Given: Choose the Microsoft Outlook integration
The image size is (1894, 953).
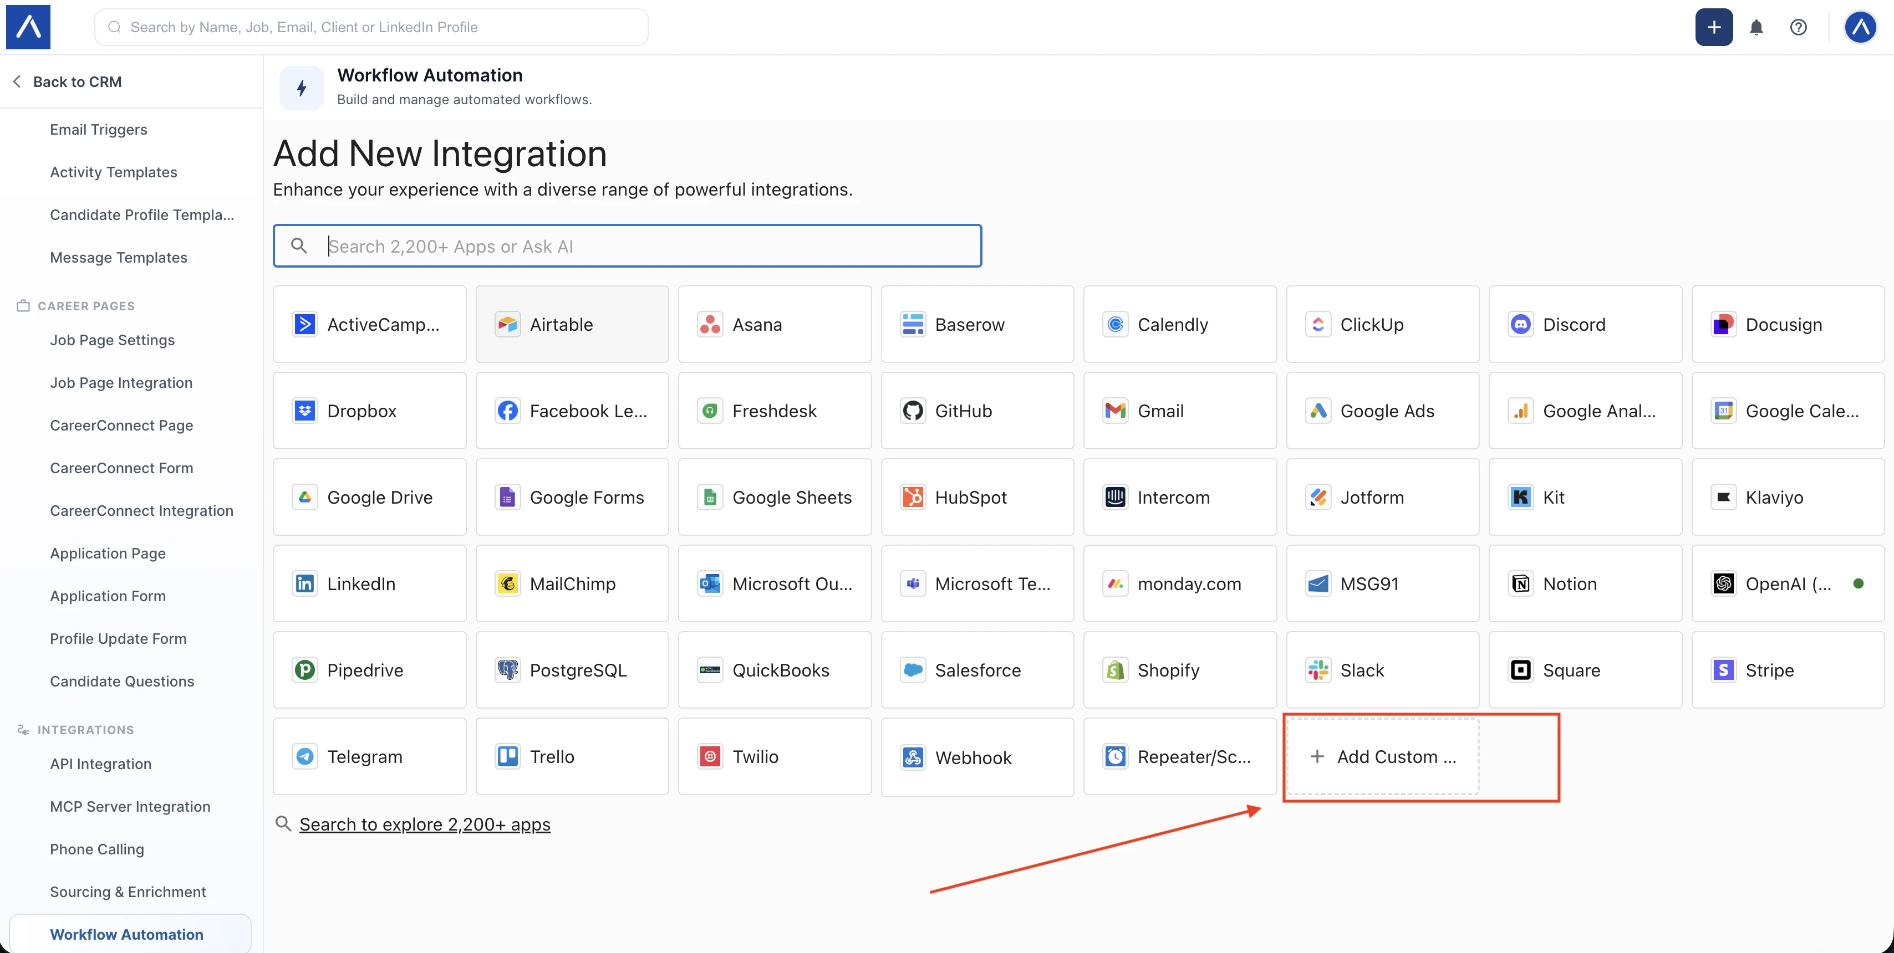Looking at the screenshot, I should coord(774,583).
